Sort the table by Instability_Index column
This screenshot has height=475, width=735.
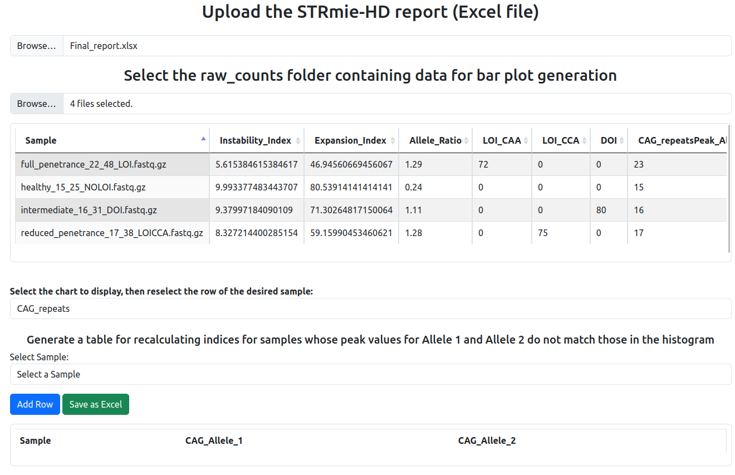tap(256, 140)
